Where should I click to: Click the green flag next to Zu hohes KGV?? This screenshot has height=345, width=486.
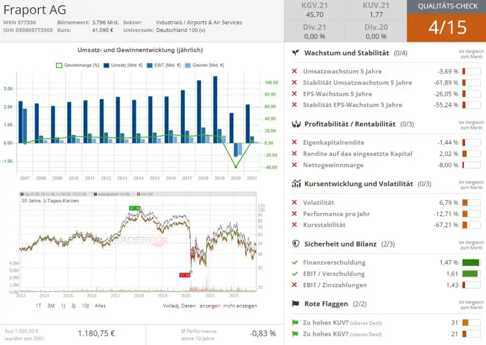pos(295,334)
